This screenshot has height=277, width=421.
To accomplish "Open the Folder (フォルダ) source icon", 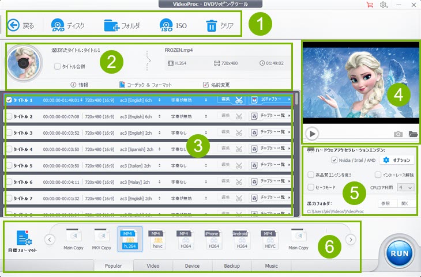I will (x=111, y=25).
